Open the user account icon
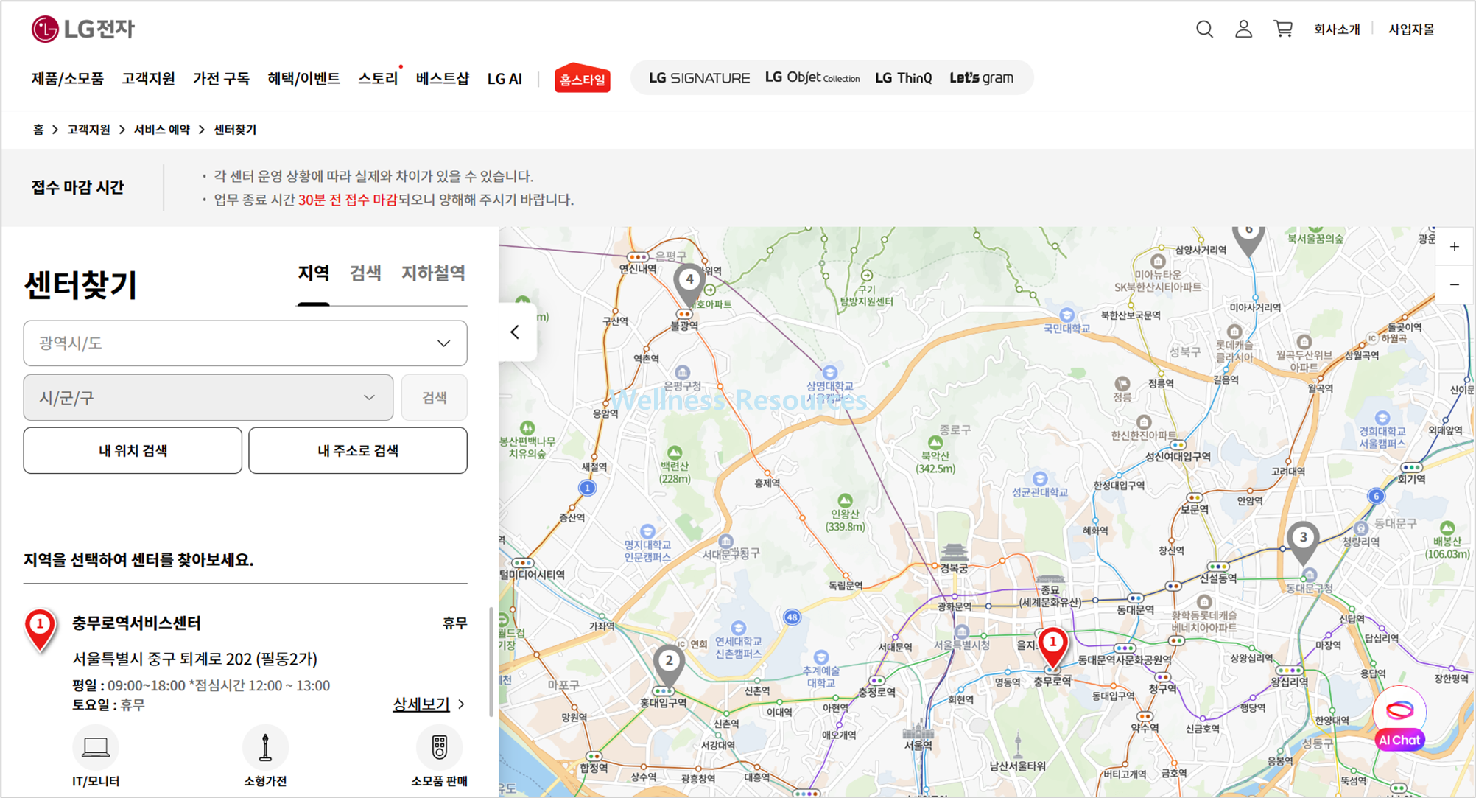The height and width of the screenshot is (798, 1476). (1243, 29)
